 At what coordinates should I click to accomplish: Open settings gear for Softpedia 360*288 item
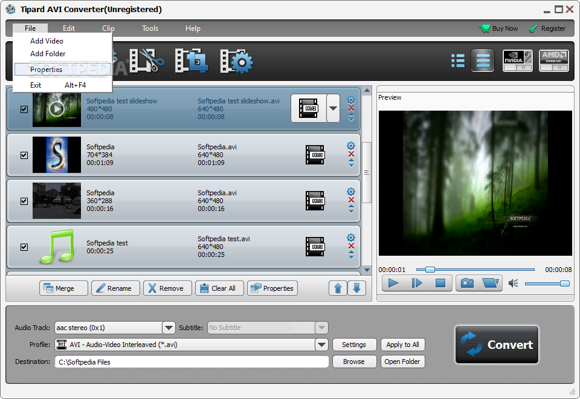click(351, 192)
